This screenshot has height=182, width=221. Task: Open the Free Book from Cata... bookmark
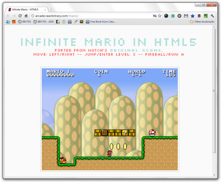coord(101,22)
